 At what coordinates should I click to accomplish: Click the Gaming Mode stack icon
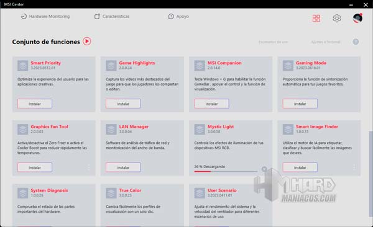pos(288,66)
